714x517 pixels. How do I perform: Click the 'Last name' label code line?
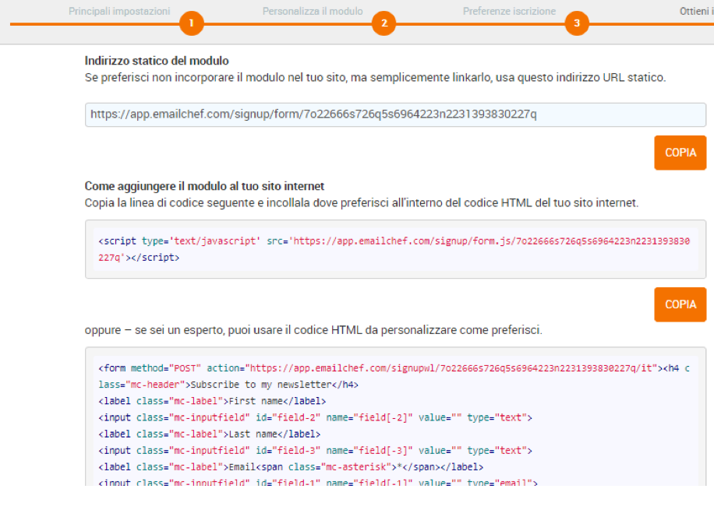[210, 434]
